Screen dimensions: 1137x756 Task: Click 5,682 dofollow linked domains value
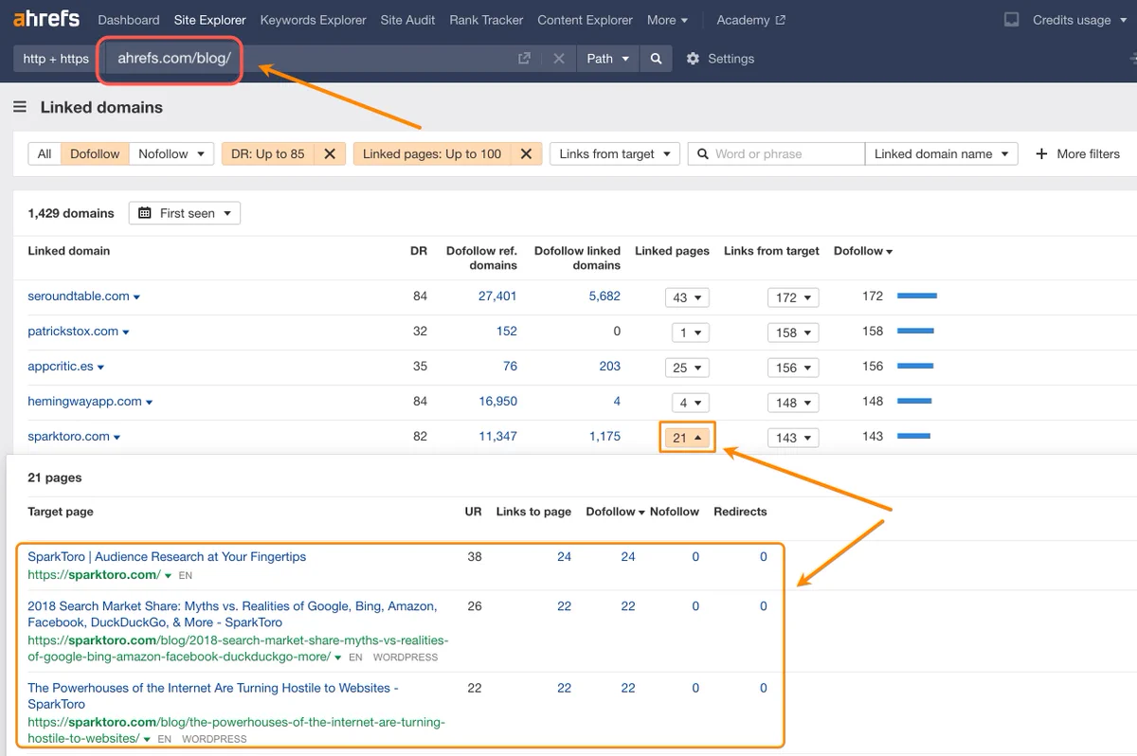coord(605,297)
